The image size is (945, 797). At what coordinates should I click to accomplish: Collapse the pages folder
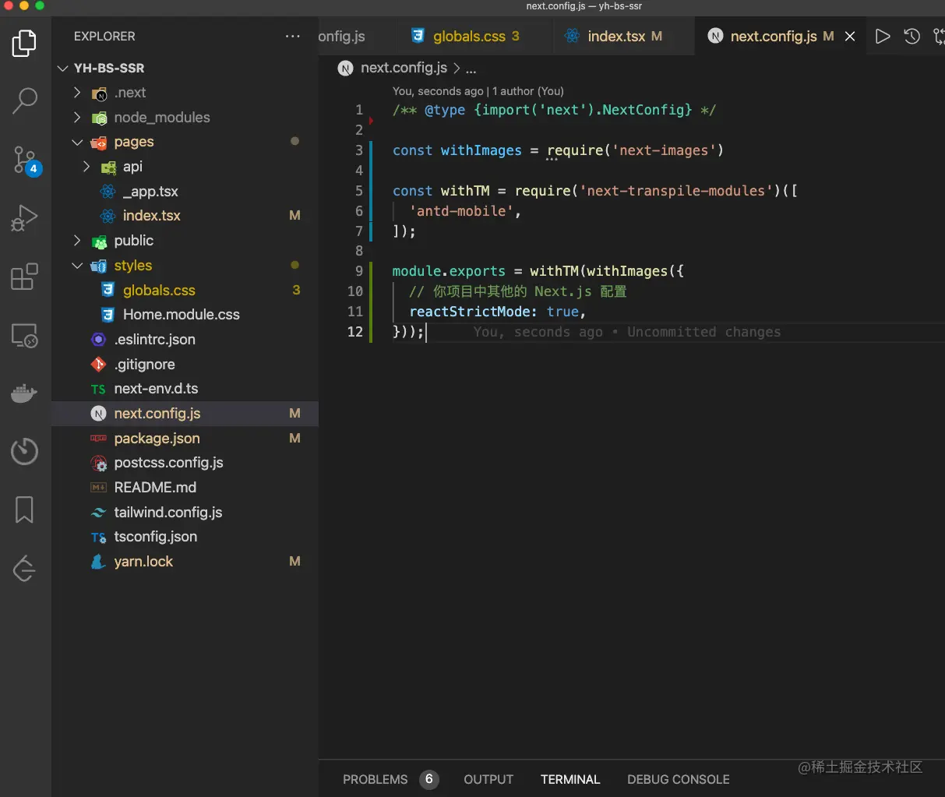(78, 142)
